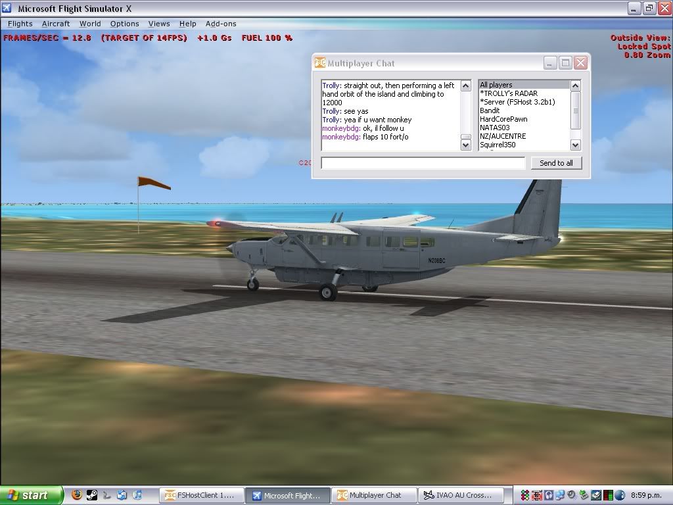673x505 pixels.
Task: Choose All players in the recipient list
Action: [495, 85]
